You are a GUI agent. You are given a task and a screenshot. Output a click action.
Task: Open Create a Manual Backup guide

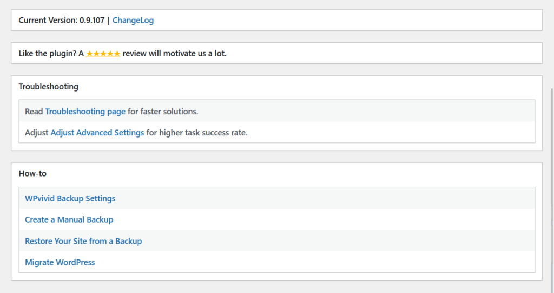tap(69, 220)
